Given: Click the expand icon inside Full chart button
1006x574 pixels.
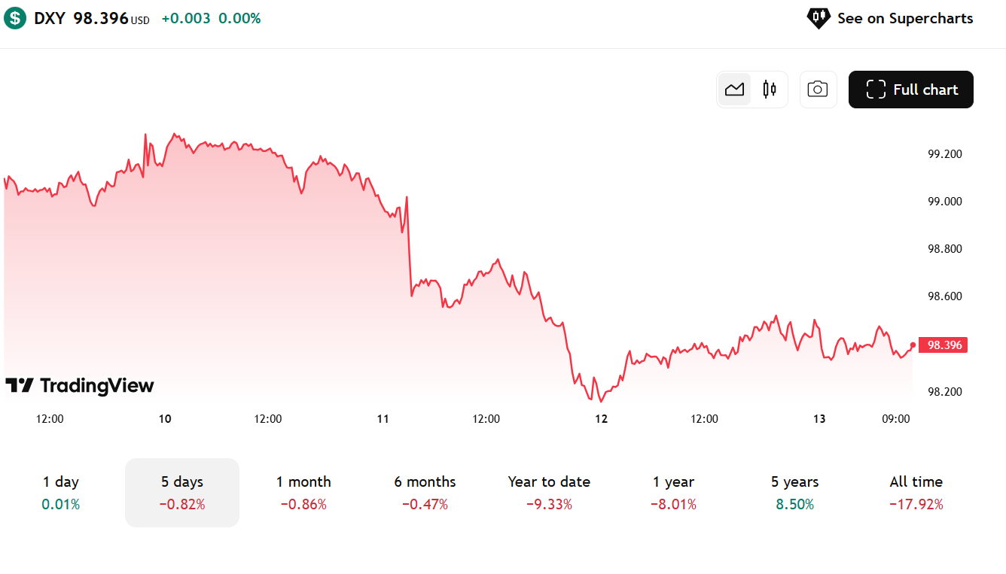Looking at the screenshot, I should 876,90.
